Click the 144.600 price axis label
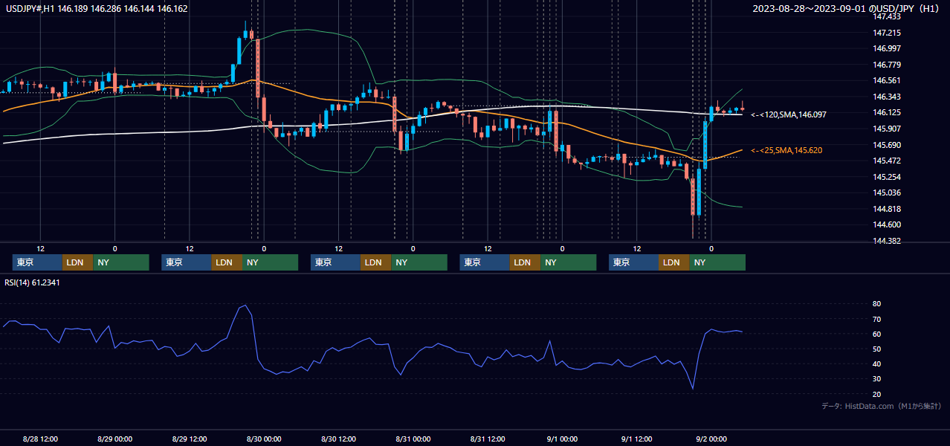This screenshot has width=950, height=446. tap(888, 225)
